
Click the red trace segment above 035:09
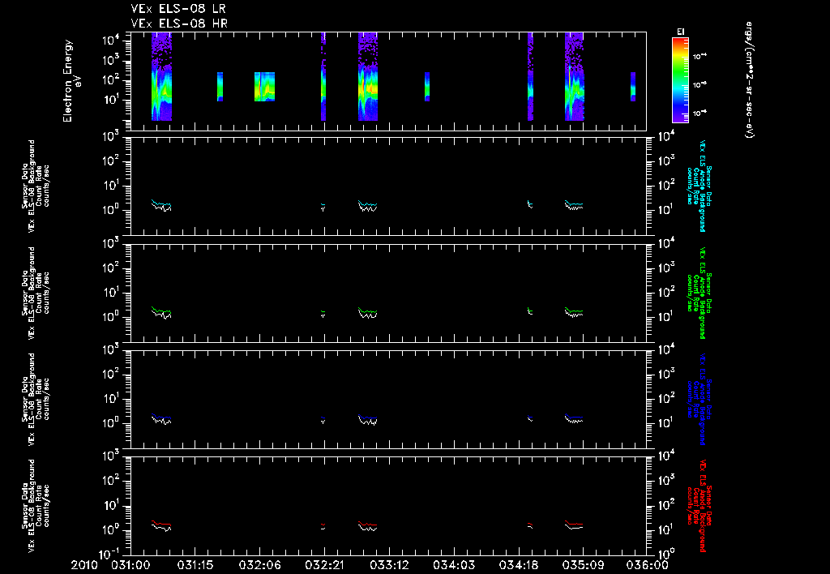click(x=574, y=524)
